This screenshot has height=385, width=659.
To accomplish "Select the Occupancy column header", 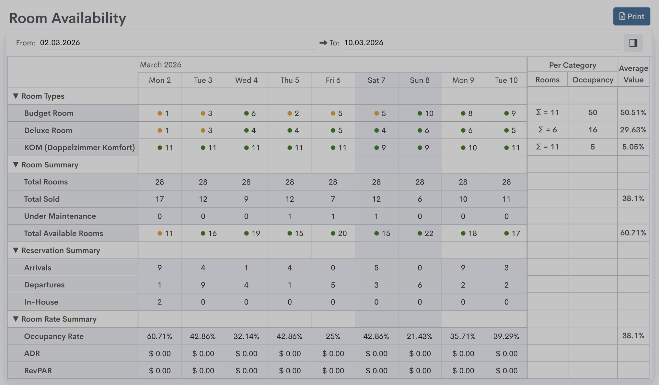I will 592,80.
